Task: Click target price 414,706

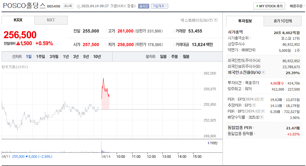Action: point(293,83)
